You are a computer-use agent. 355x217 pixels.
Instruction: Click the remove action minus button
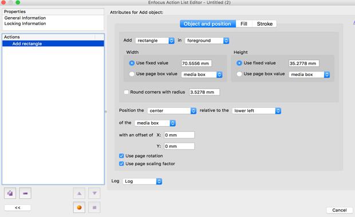(x=25, y=193)
